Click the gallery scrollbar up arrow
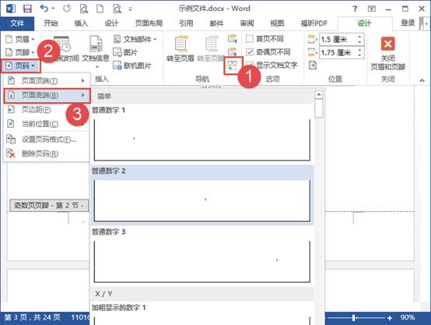Screen dimensions: 431x325 point(319,95)
